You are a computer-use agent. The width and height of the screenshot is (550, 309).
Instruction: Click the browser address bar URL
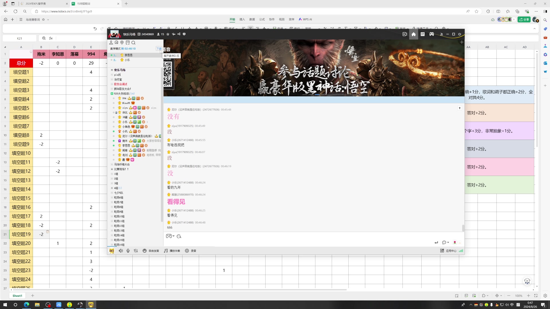coord(67,11)
